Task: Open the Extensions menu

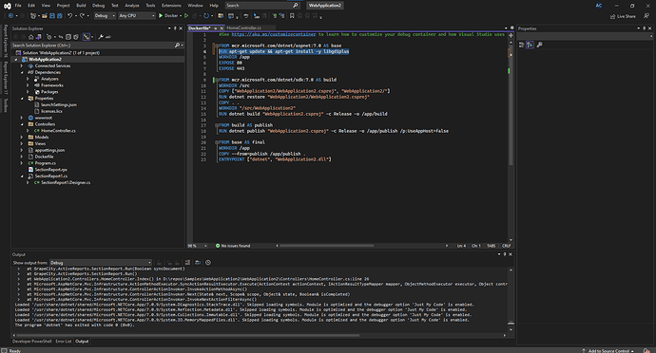Action: click(x=171, y=6)
